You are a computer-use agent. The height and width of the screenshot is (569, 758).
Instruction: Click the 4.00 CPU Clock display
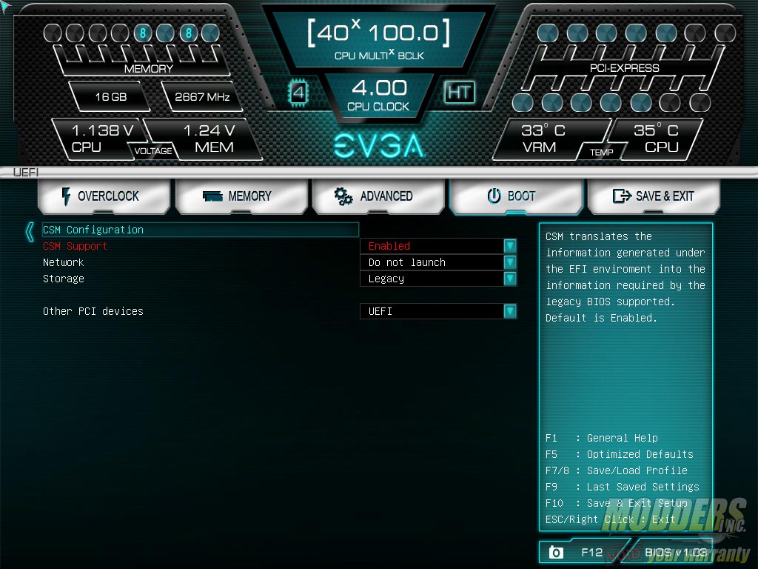click(378, 94)
